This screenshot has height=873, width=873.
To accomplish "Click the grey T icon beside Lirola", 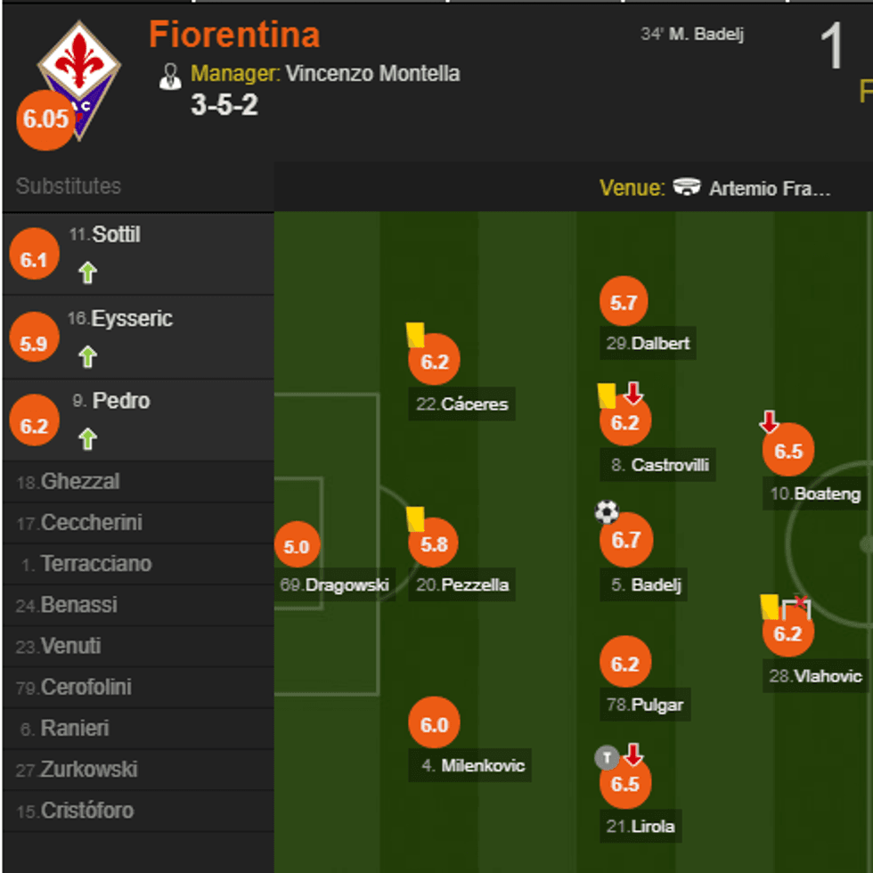I will [607, 758].
